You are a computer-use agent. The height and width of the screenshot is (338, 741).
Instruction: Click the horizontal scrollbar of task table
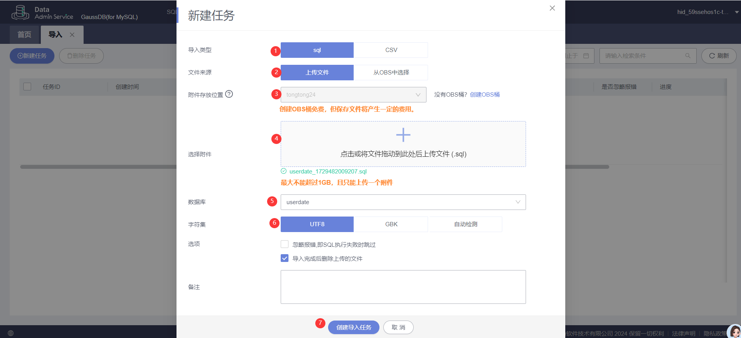315,167
